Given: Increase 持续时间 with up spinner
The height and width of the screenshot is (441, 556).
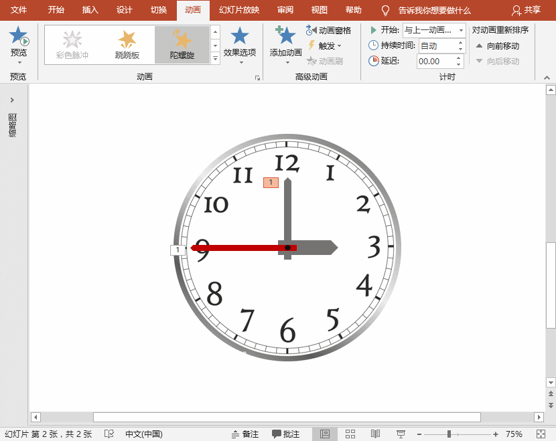Looking at the screenshot, I should tap(461, 42).
